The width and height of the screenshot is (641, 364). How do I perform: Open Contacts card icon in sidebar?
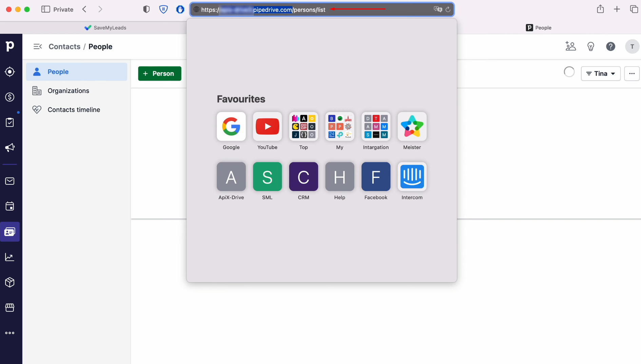click(10, 232)
